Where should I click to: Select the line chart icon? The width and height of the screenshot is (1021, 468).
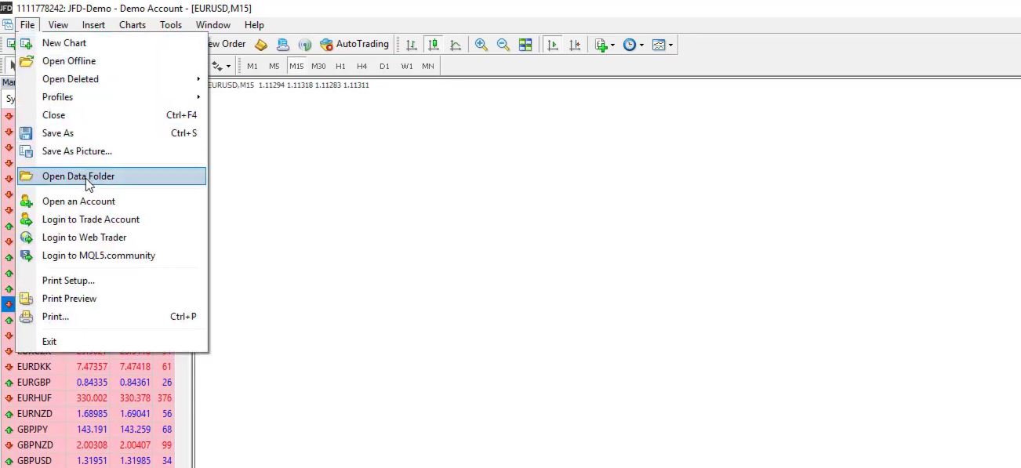(x=455, y=45)
